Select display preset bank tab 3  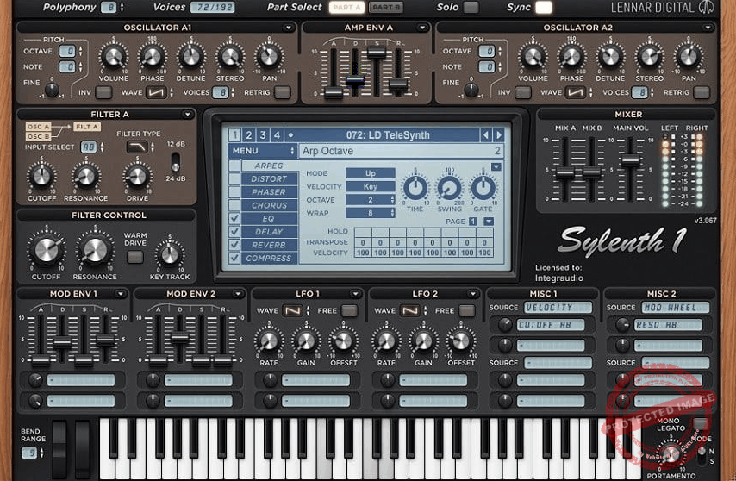coord(263,135)
